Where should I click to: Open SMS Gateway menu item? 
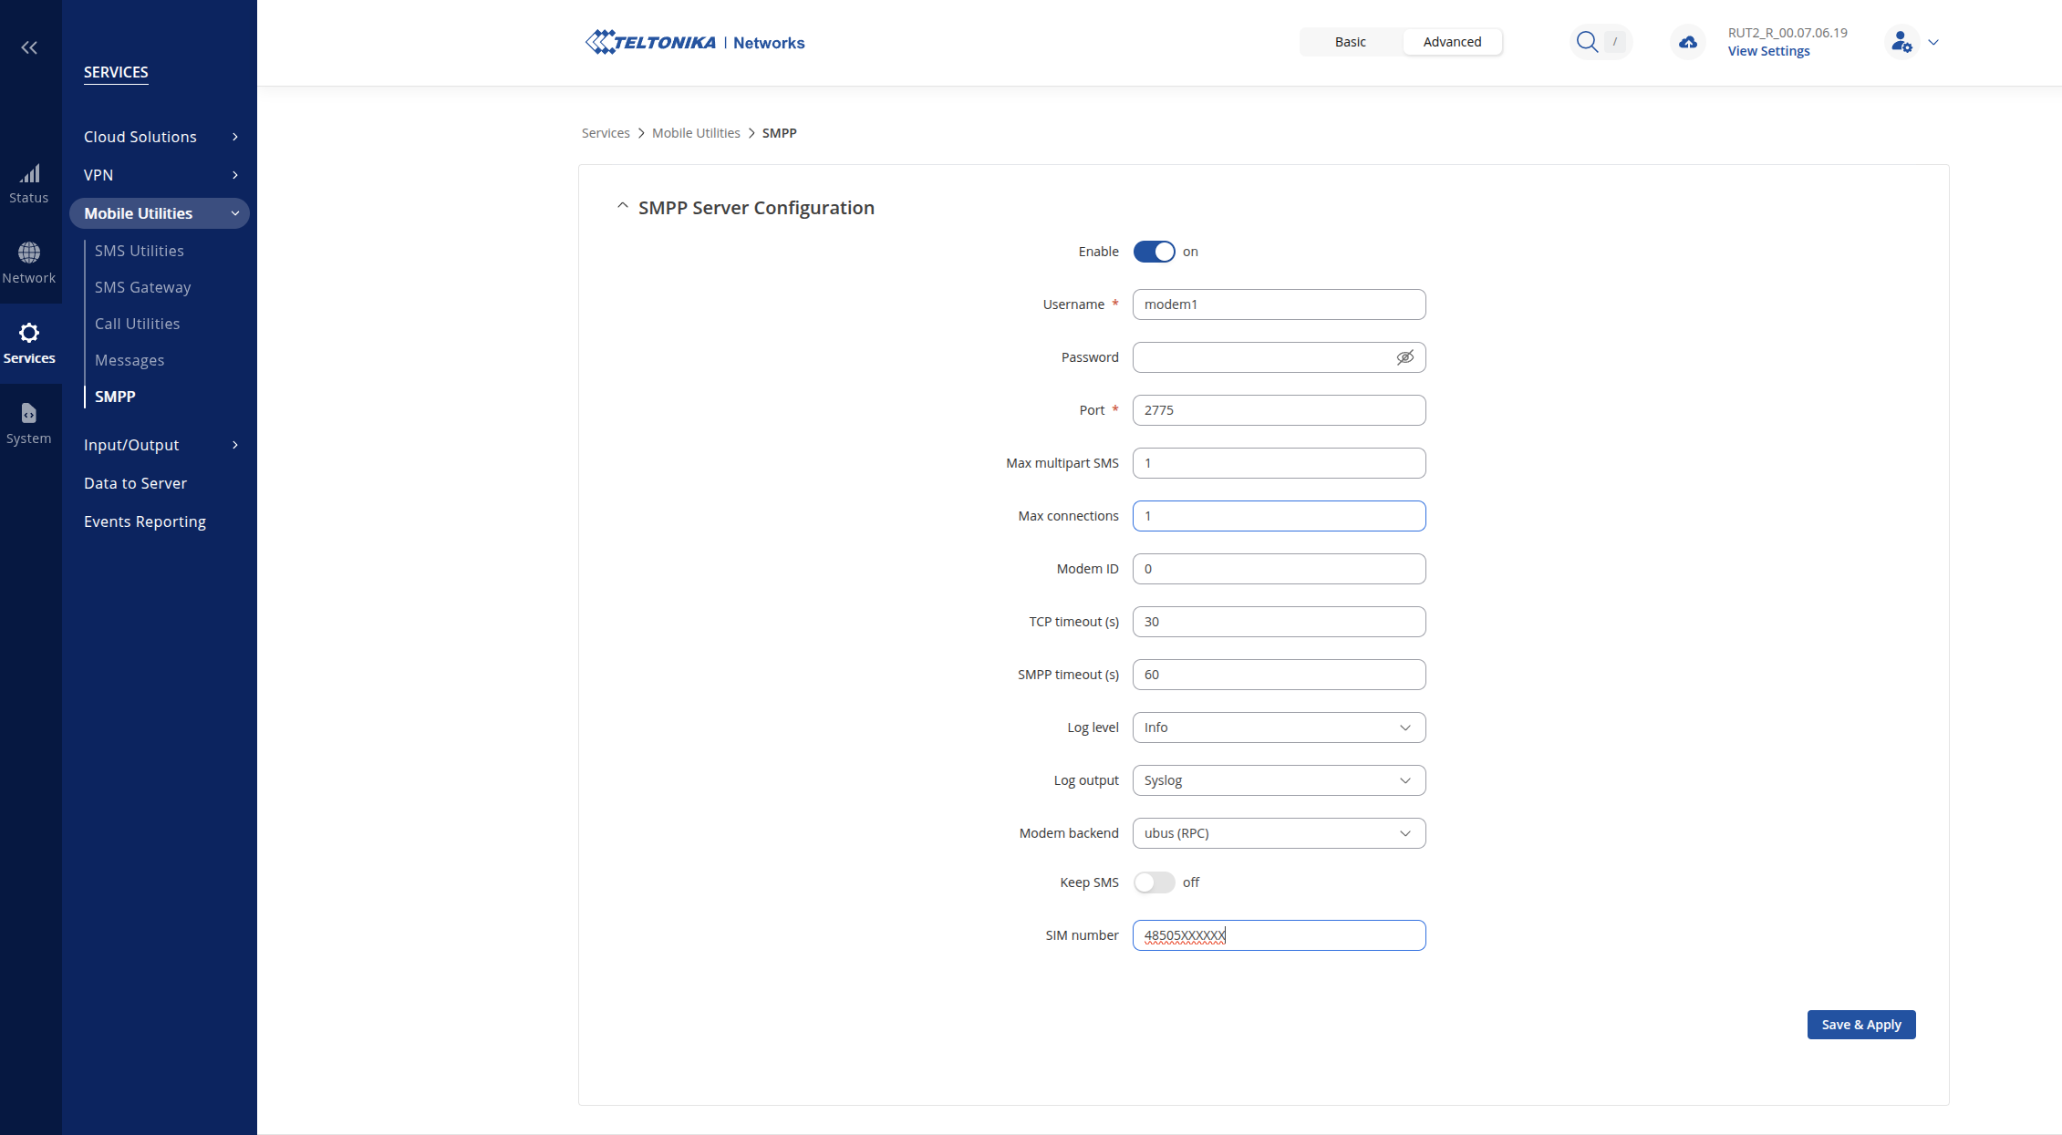click(x=142, y=287)
